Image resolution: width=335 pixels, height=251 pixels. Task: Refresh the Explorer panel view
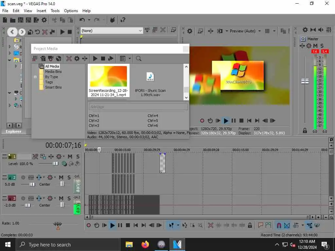click(37, 32)
